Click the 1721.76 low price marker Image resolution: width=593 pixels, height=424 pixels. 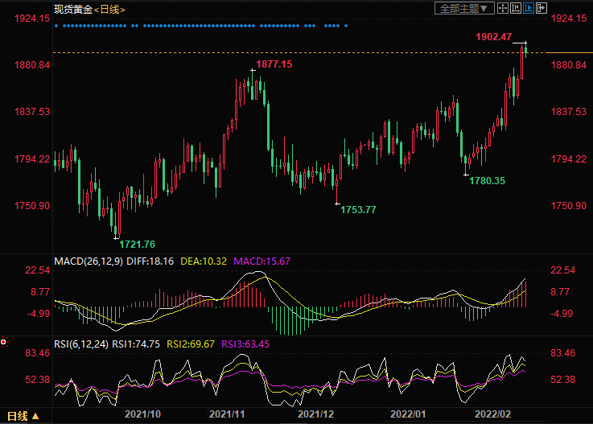coord(137,244)
